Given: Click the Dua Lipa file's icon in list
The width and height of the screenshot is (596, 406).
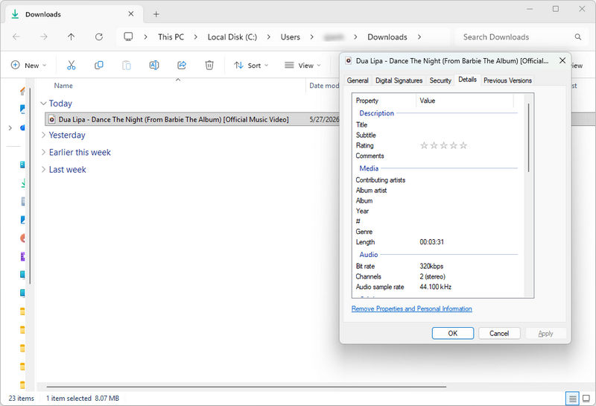Looking at the screenshot, I should coord(51,119).
